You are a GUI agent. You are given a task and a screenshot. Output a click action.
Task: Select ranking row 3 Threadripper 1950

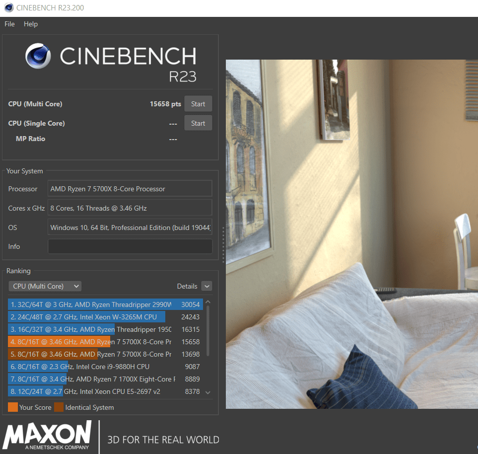(x=105, y=329)
